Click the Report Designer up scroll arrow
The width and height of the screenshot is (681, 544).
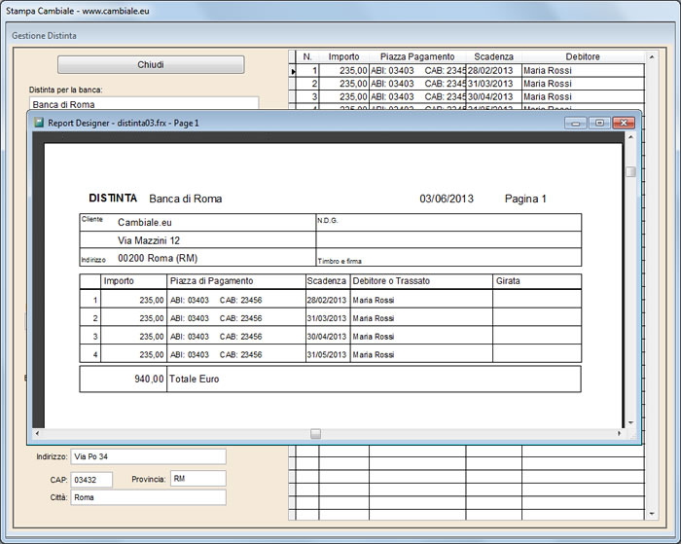click(630, 137)
